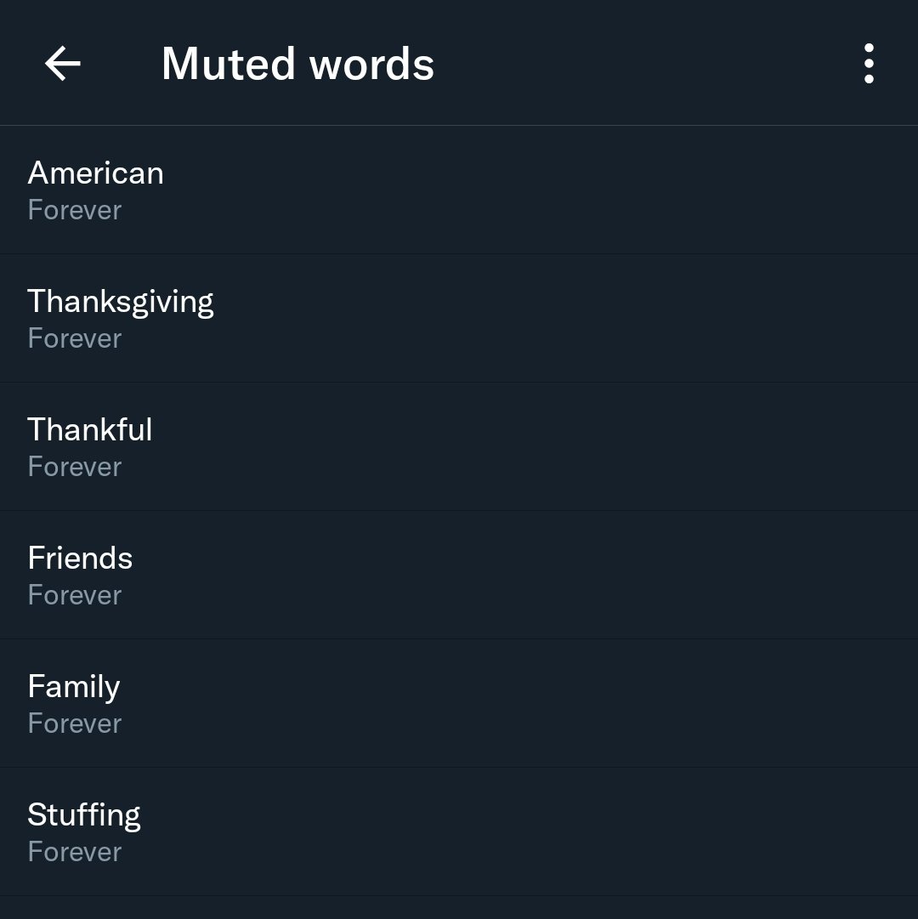918x919 pixels.
Task: Open the Friends muted word entry
Action: (x=80, y=559)
